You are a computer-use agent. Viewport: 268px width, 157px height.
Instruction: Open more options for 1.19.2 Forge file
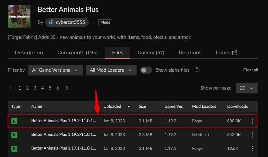(x=253, y=121)
